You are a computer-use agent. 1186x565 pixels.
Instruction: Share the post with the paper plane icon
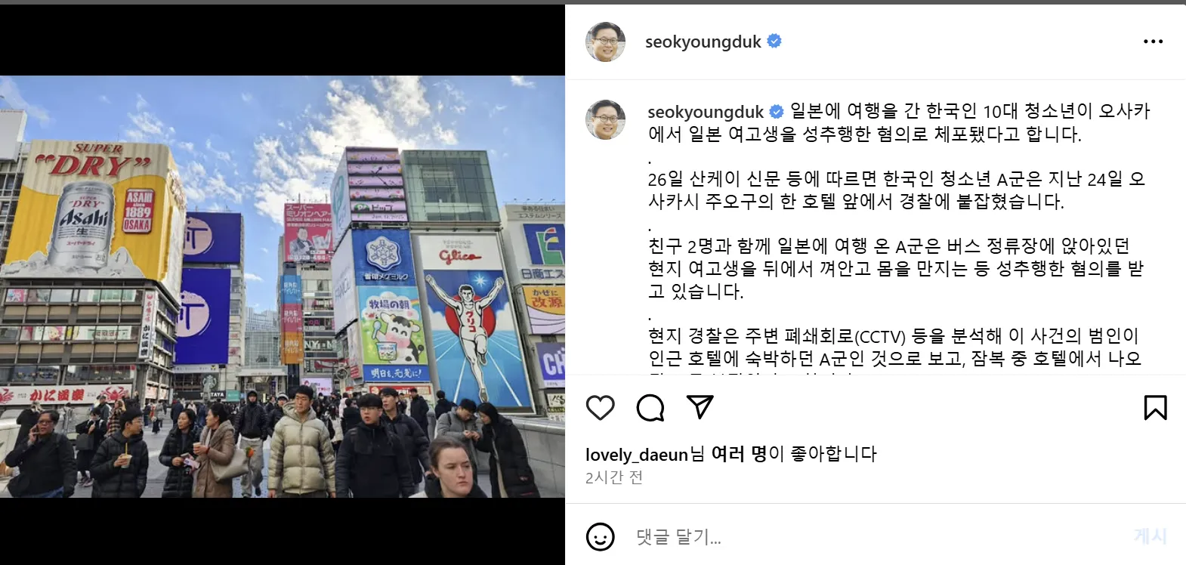click(x=700, y=407)
